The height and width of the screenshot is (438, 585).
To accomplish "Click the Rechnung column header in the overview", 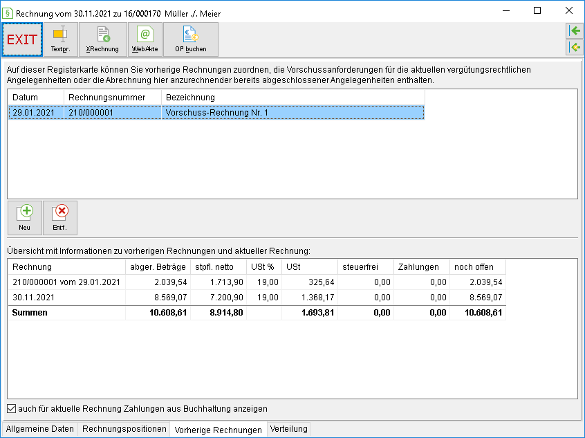I will (67, 267).
